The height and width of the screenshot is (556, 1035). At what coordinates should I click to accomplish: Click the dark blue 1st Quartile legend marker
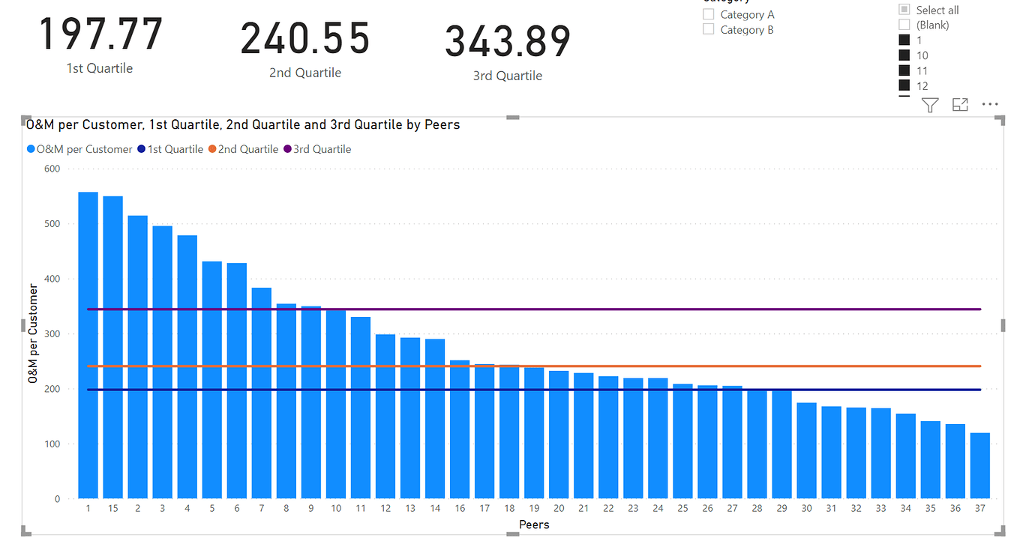click(141, 149)
